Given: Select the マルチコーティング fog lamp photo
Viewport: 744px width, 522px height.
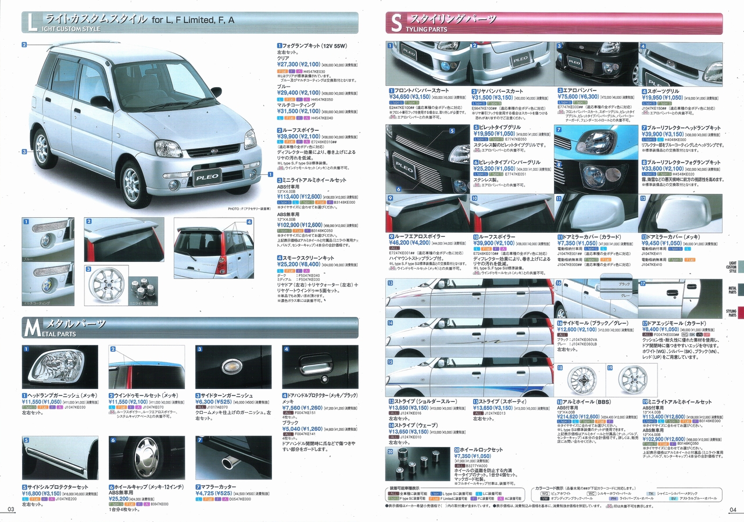Looking at the screenshot, I should pos(48,284).
